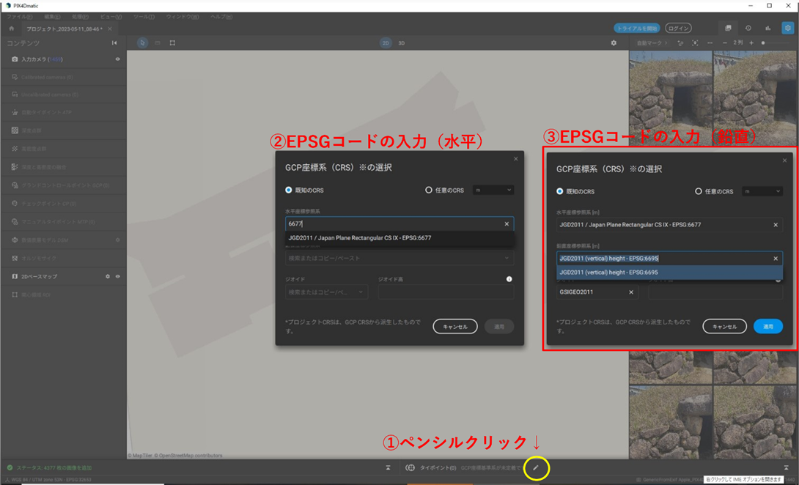The width and height of the screenshot is (799, 485).
Task: Open the ビュー menu
Action: 111,17
